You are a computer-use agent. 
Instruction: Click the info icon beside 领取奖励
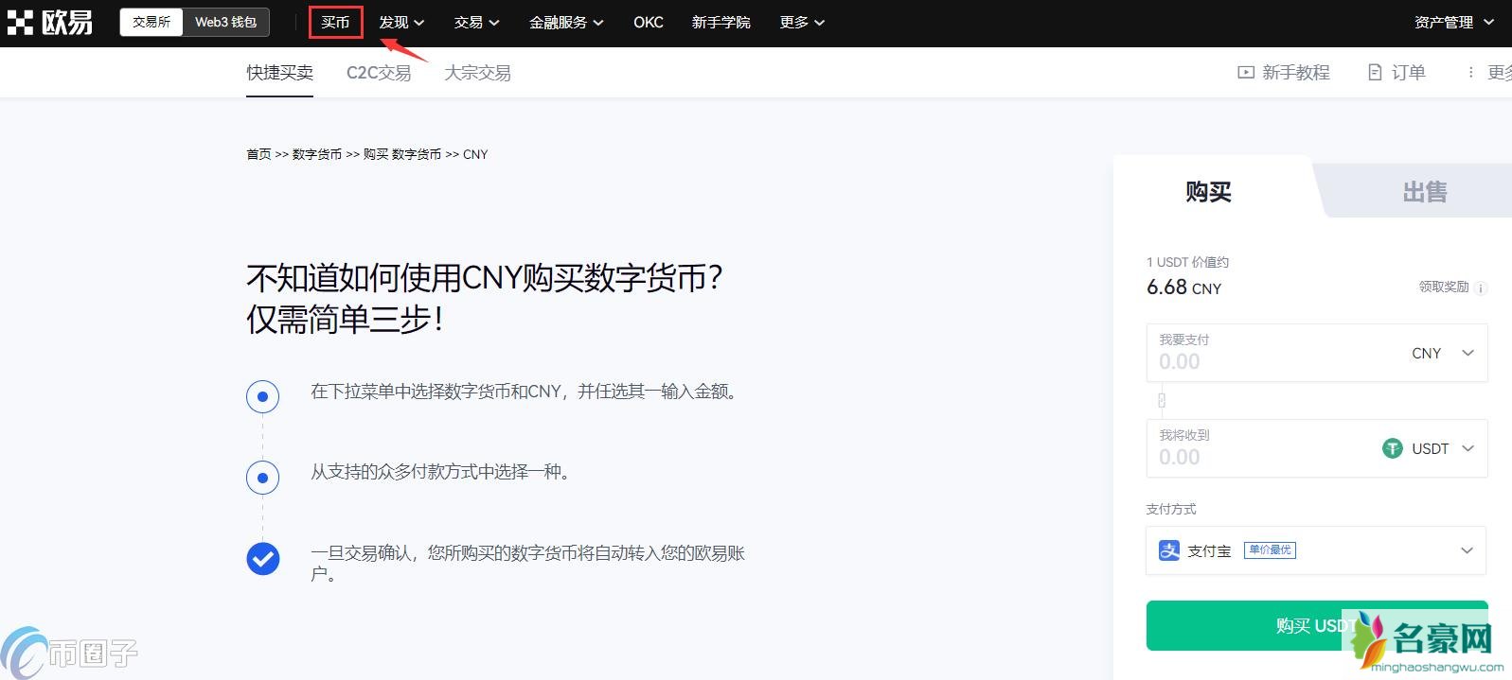tap(1481, 288)
